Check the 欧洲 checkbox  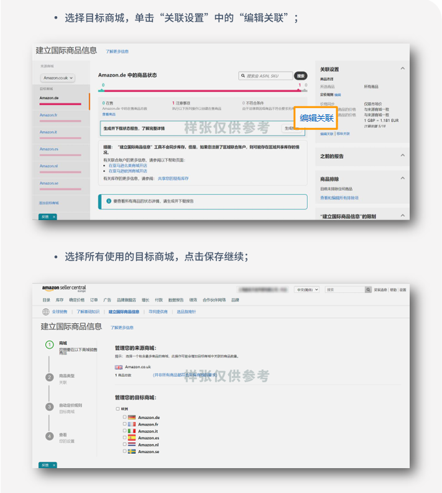(x=117, y=408)
